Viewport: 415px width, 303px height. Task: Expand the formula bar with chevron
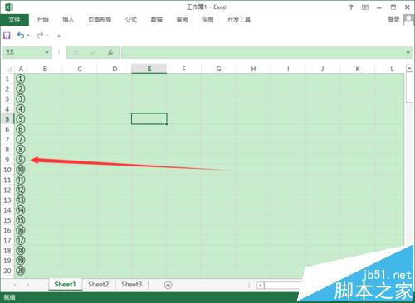coord(408,52)
